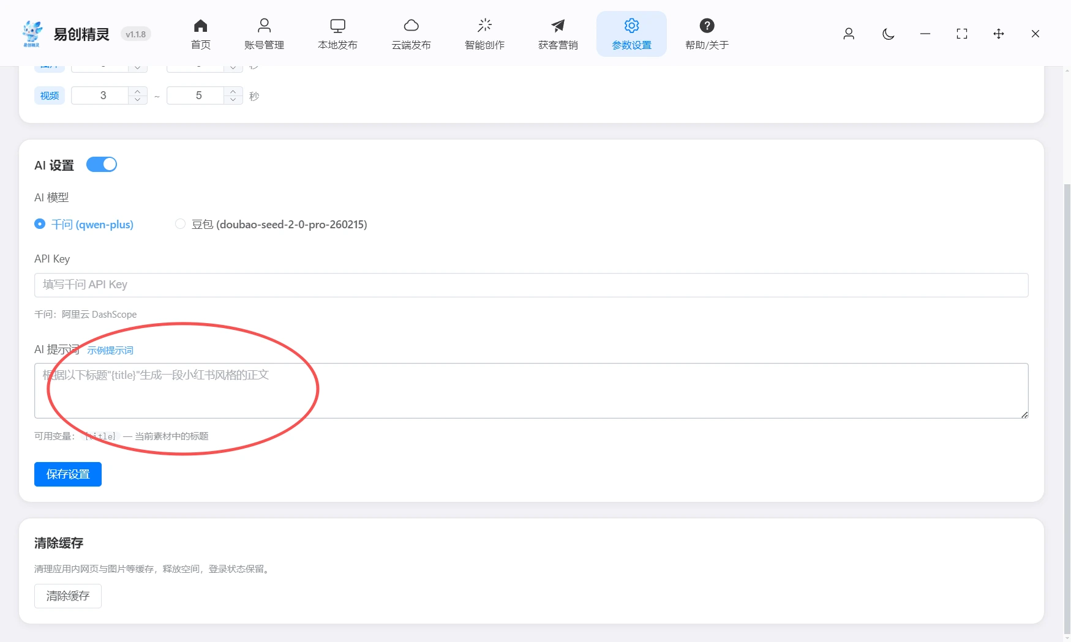
Task: Click the AI 模型 label
Action: 51,198
